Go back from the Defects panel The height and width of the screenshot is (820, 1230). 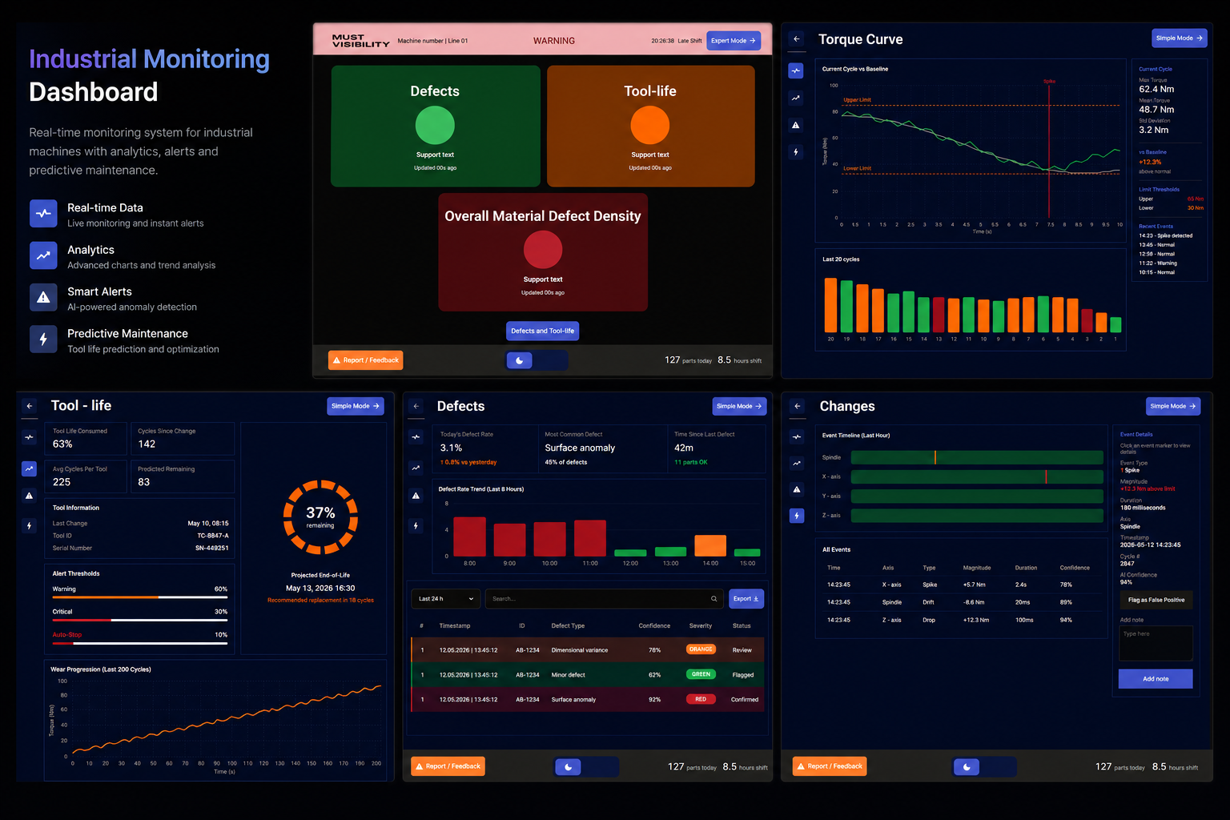[x=416, y=406]
